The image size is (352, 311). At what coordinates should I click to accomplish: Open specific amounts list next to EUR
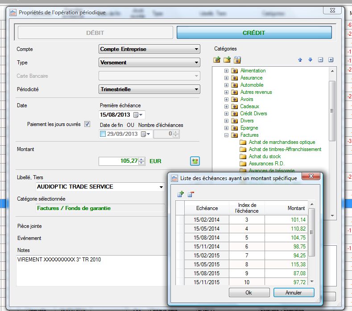click(195, 161)
